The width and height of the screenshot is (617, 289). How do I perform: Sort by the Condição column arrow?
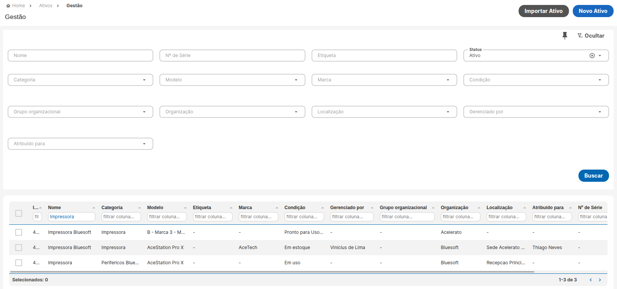point(323,208)
